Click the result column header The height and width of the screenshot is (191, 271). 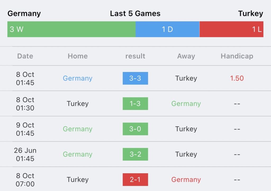click(x=135, y=56)
